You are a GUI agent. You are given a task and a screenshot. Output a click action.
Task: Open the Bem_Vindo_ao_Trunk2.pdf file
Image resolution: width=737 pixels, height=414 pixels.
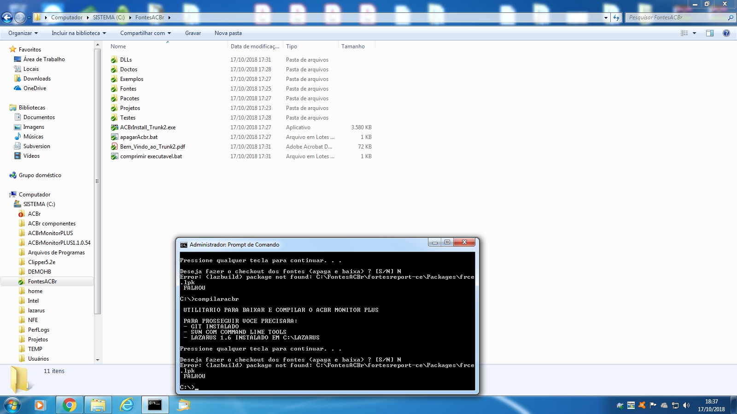coord(152,147)
